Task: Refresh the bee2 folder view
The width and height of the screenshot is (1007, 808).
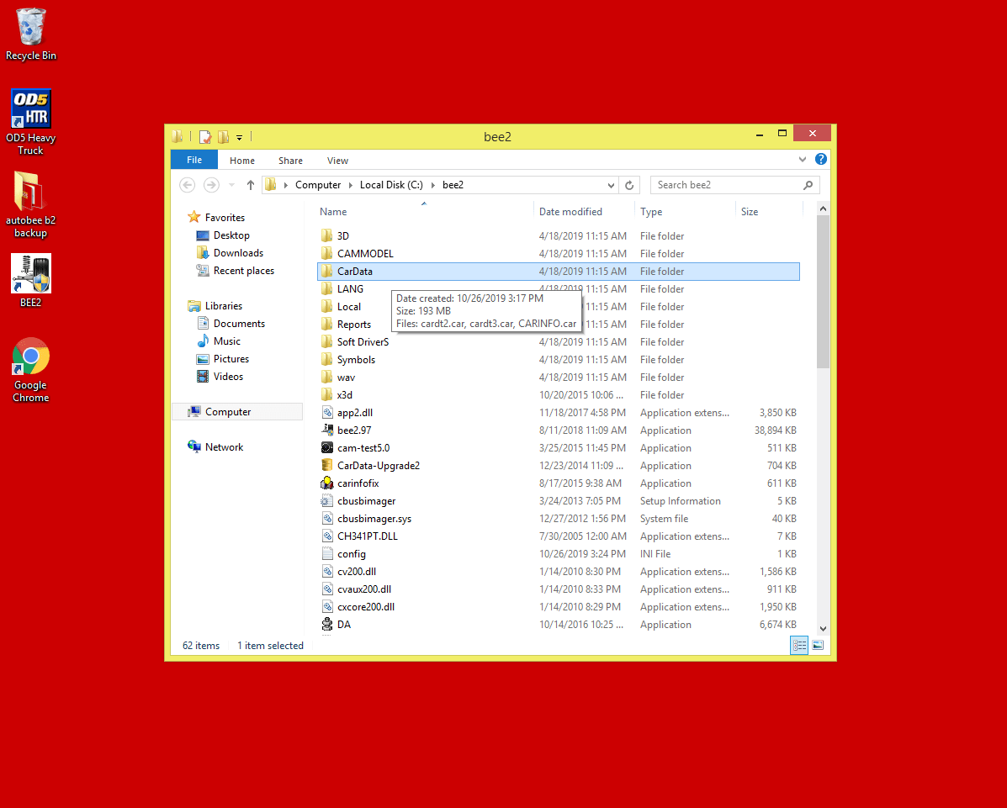Action: click(630, 185)
